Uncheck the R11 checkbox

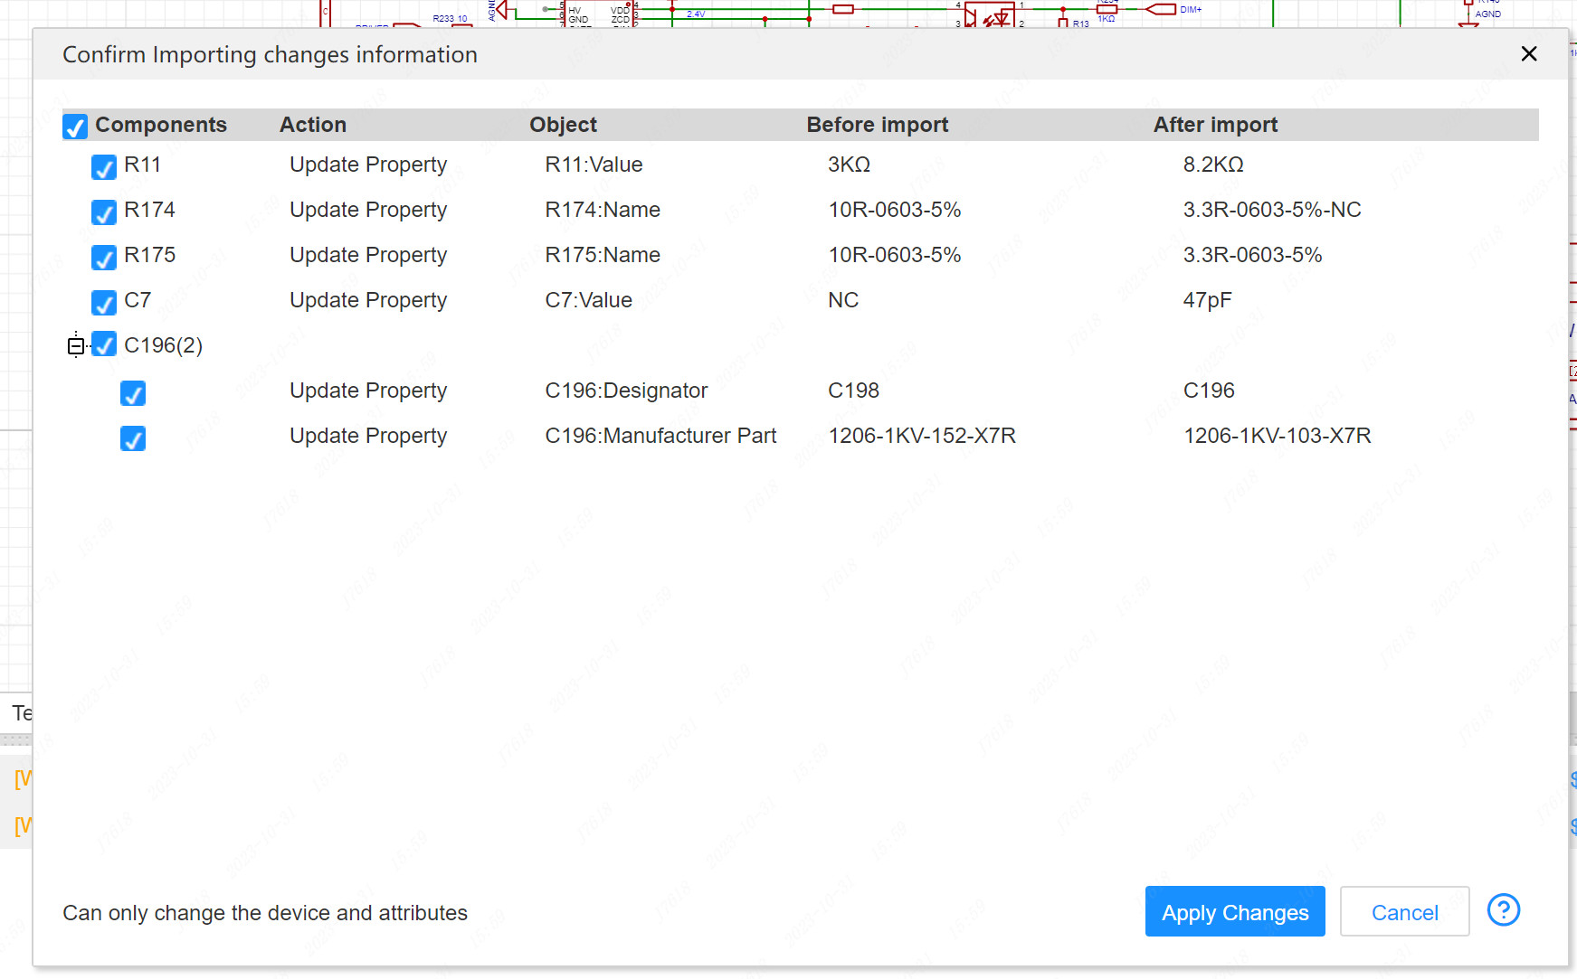tap(104, 167)
